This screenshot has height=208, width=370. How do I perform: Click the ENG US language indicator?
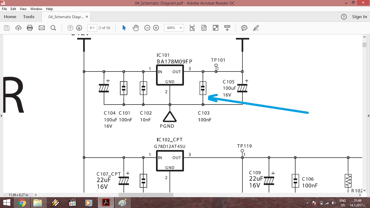(x=343, y=203)
